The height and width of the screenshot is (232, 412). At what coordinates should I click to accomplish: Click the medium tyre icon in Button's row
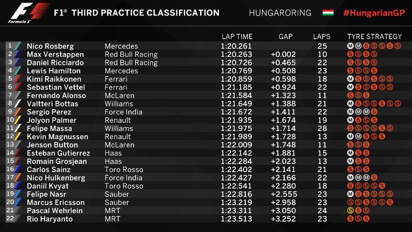(350, 145)
